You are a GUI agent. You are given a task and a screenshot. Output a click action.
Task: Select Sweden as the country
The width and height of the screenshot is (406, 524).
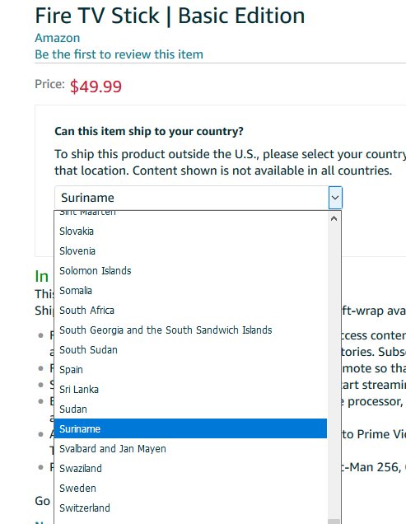[190, 488]
